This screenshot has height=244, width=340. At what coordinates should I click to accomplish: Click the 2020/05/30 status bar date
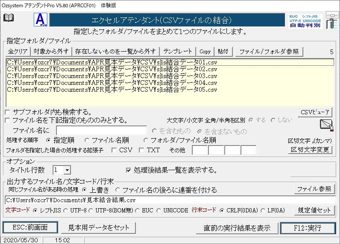pos(21,240)
